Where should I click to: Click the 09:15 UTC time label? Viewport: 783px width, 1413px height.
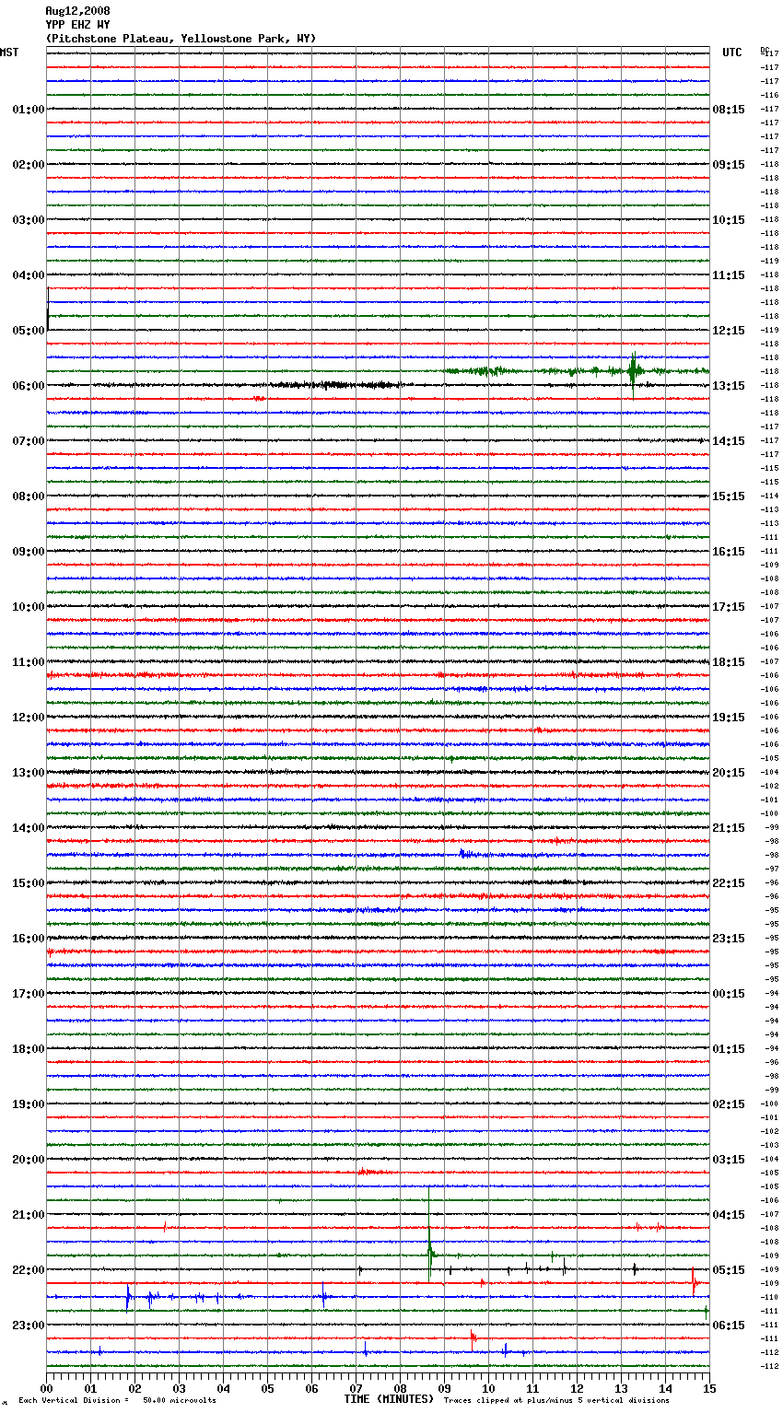click(729, 165)
